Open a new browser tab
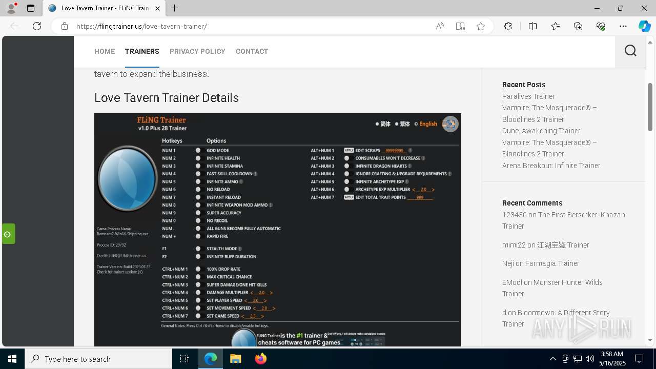This screenshot has height=369, width=656. 175,8
